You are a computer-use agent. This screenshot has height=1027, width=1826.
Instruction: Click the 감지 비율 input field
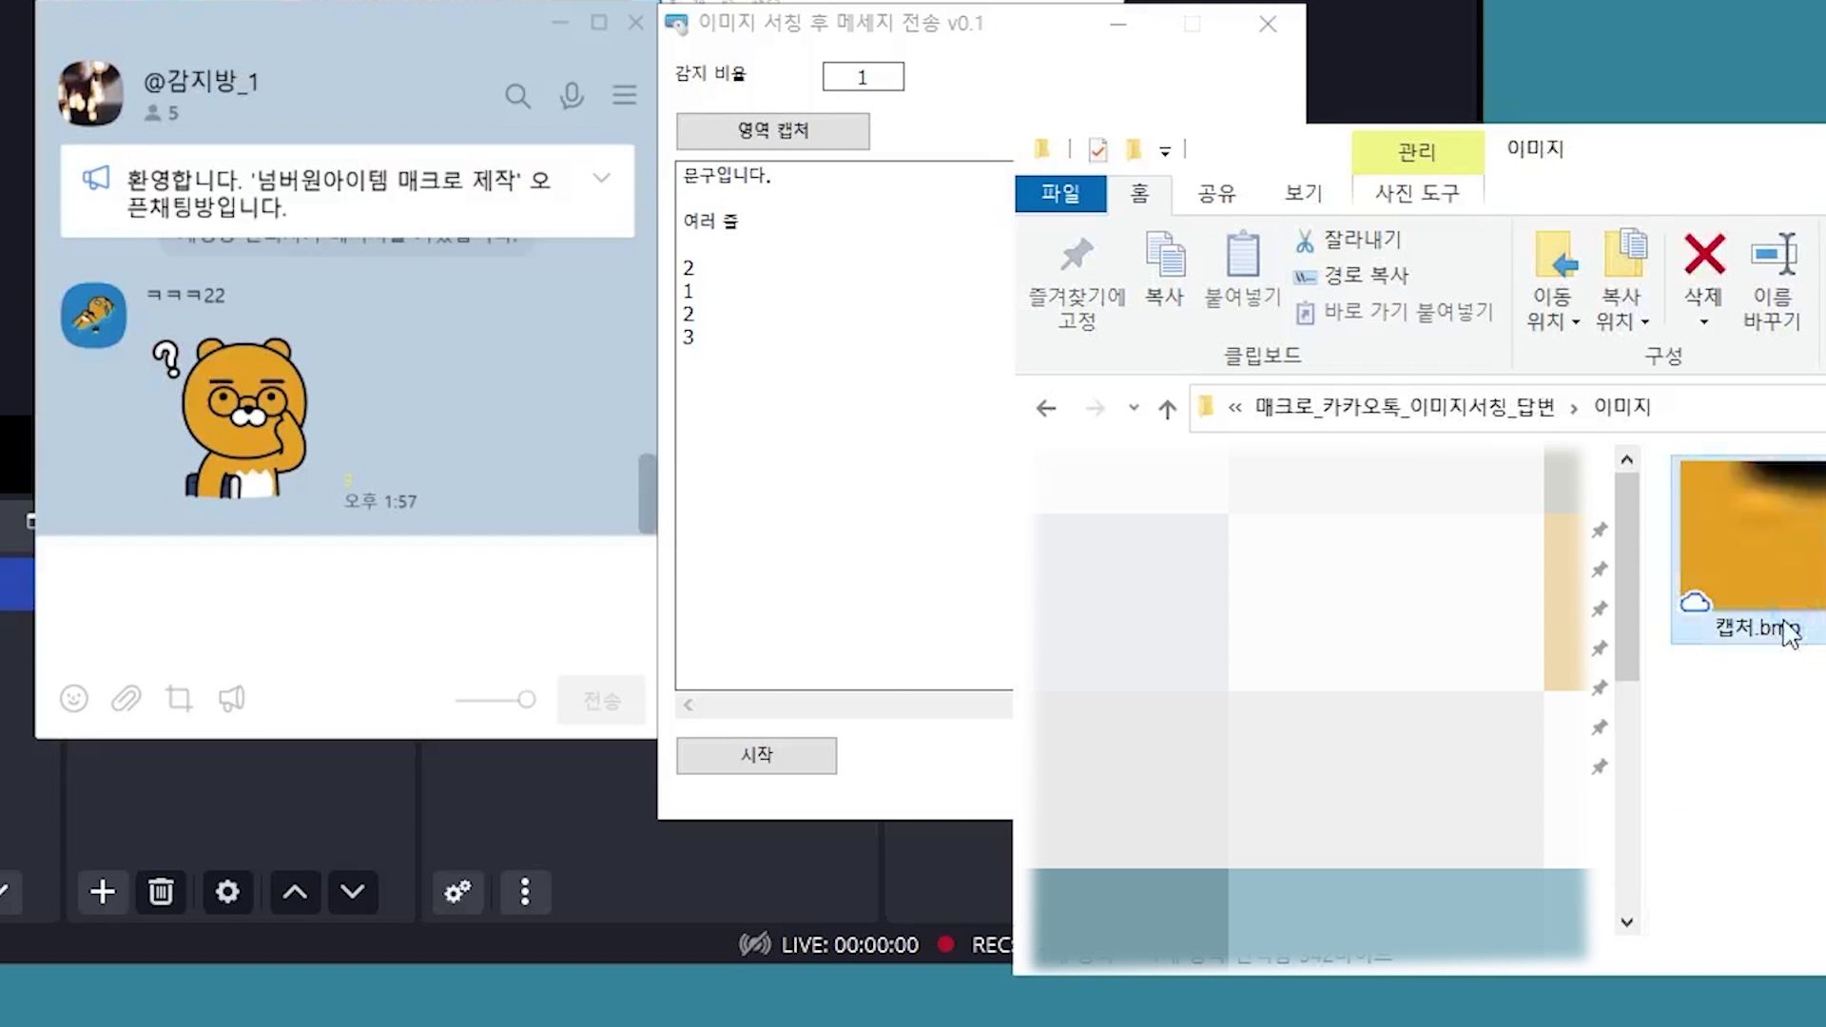863,77
